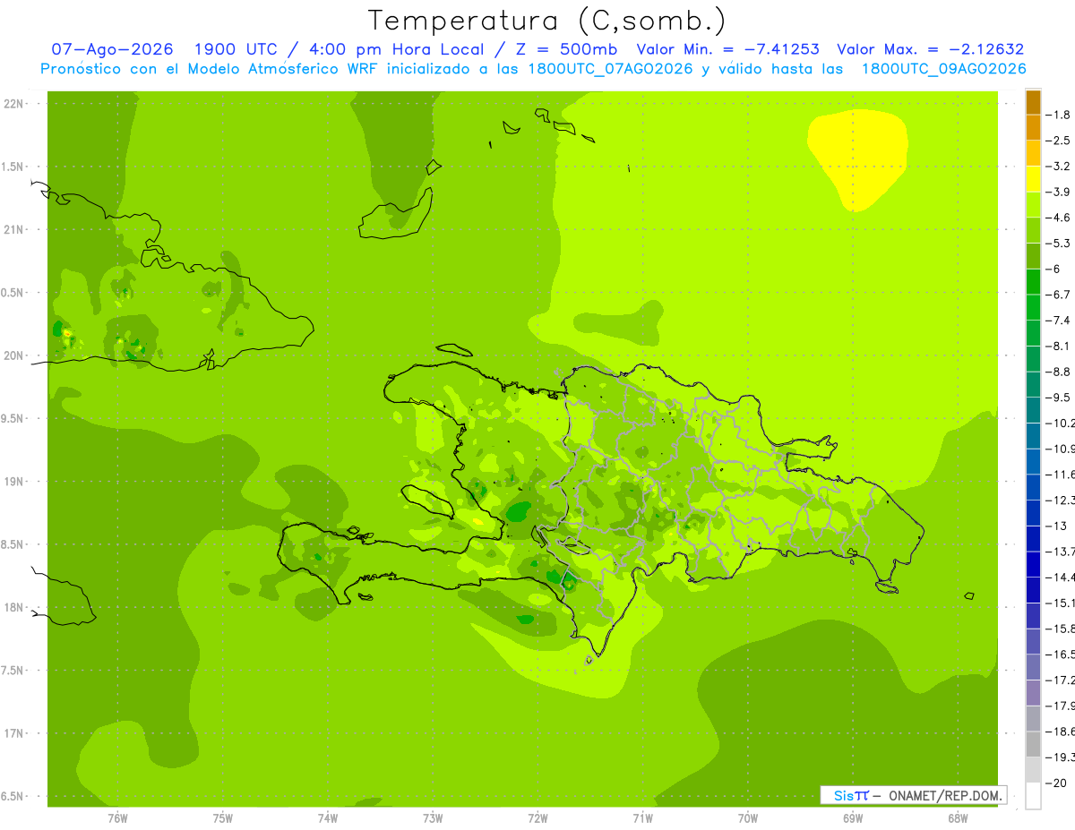Click the '-4.6' colorbar value

click(x=1059, y=218)
